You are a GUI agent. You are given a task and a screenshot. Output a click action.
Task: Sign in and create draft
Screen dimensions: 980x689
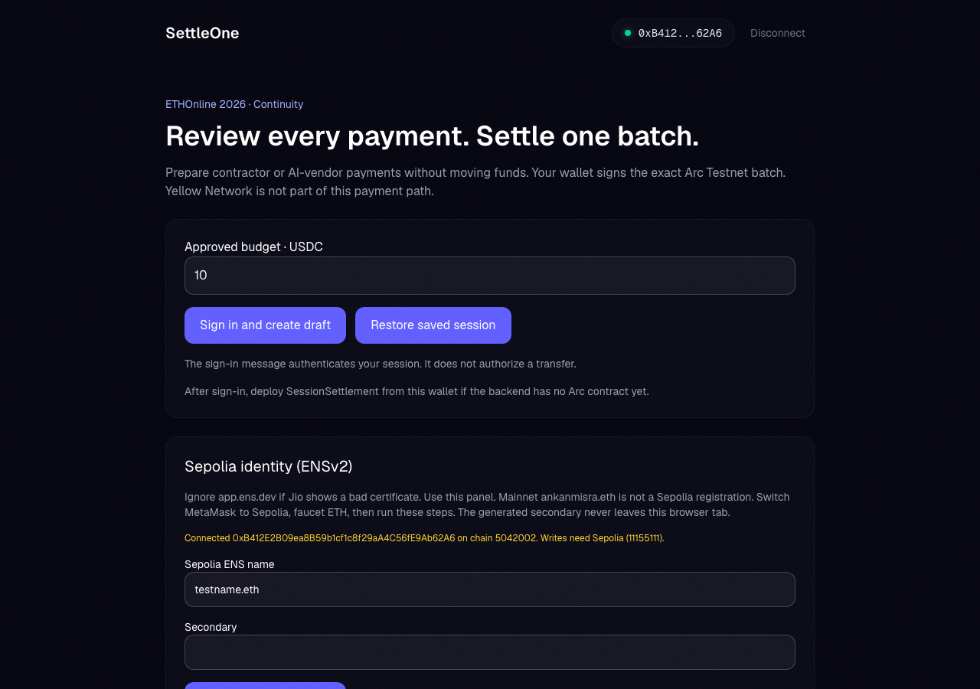point(265,325)
